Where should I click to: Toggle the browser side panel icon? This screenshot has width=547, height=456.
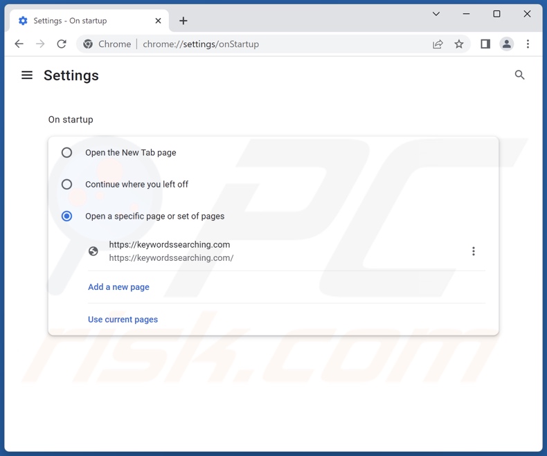click(485, 44)
